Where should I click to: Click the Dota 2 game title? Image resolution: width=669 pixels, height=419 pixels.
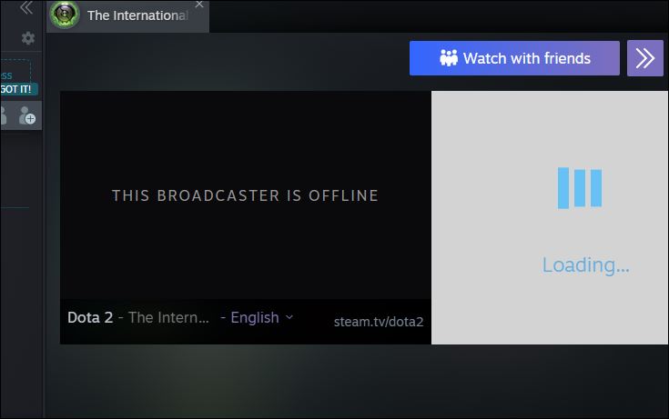(90, 317)
